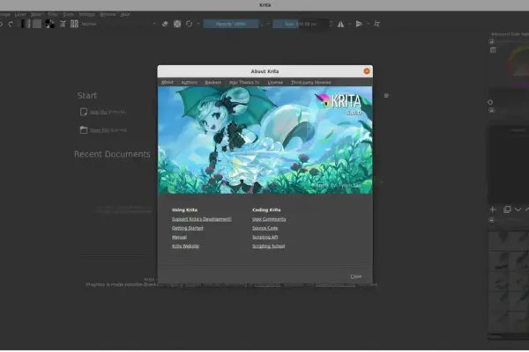
Task: Toggle preserve alpha icon in toolbar
Action: 177,24
